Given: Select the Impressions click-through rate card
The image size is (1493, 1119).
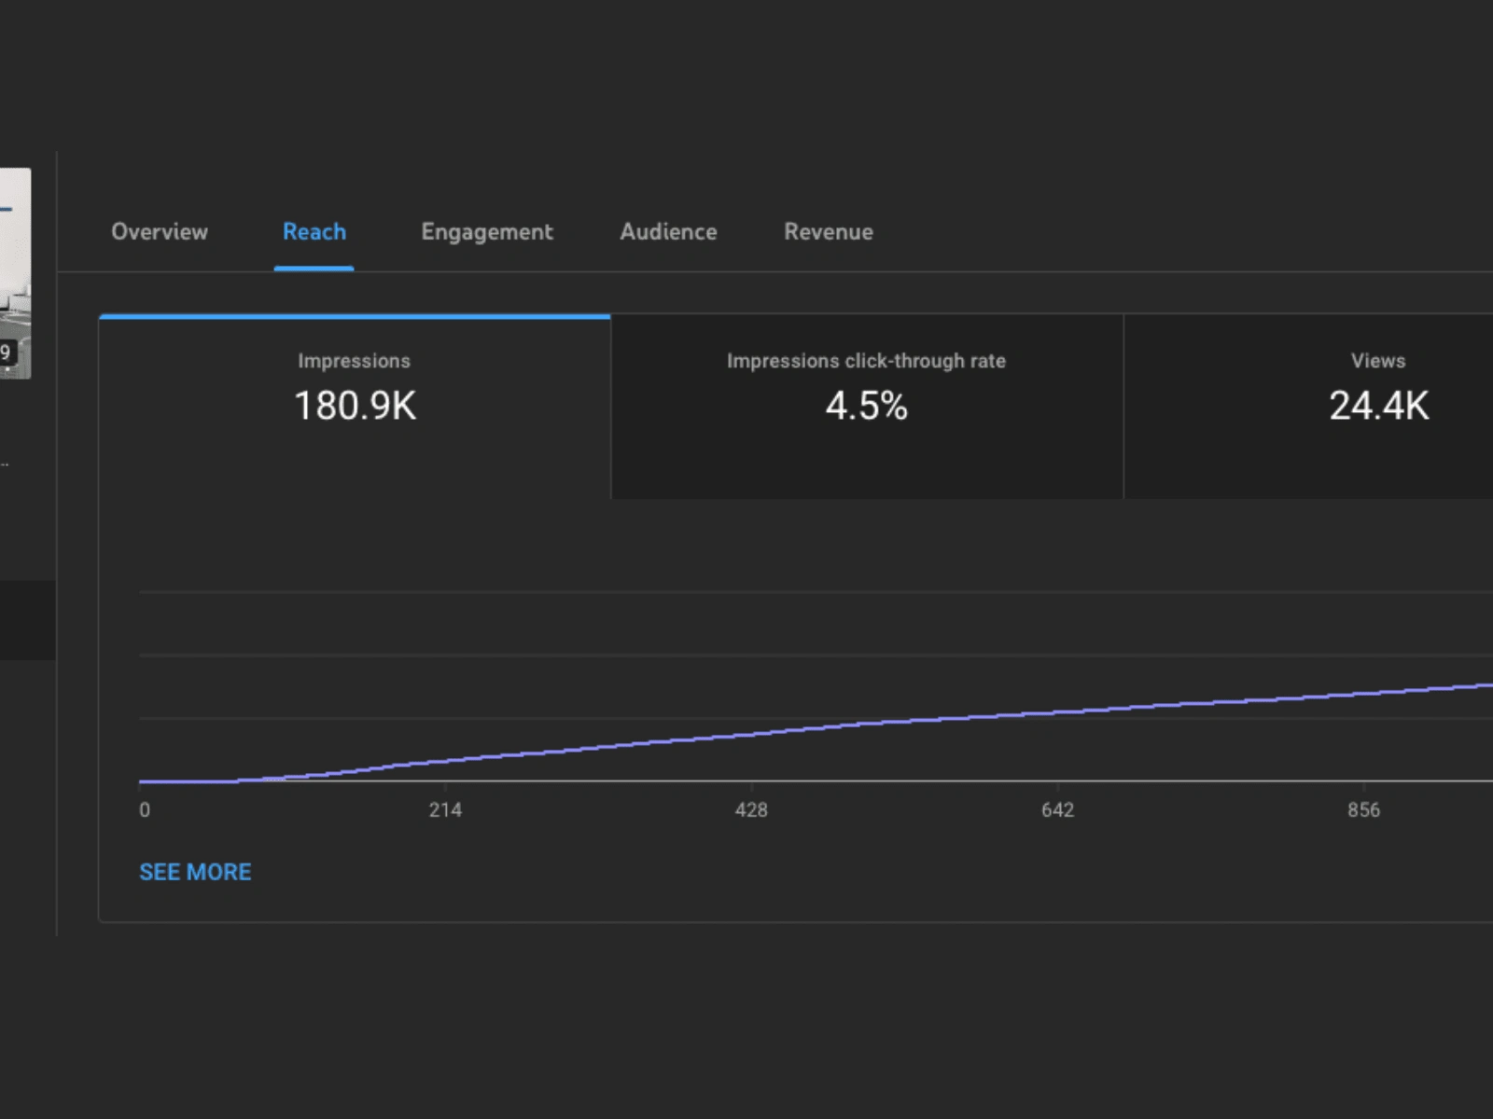Looking at the screenshot, I should point(867,407).
